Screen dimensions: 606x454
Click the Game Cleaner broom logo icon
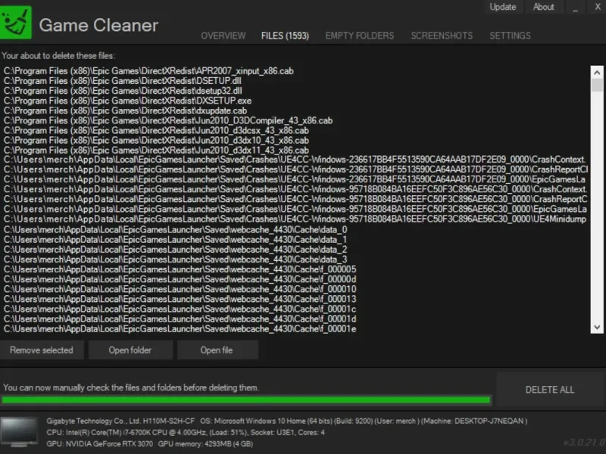click(x=15, y=23)
